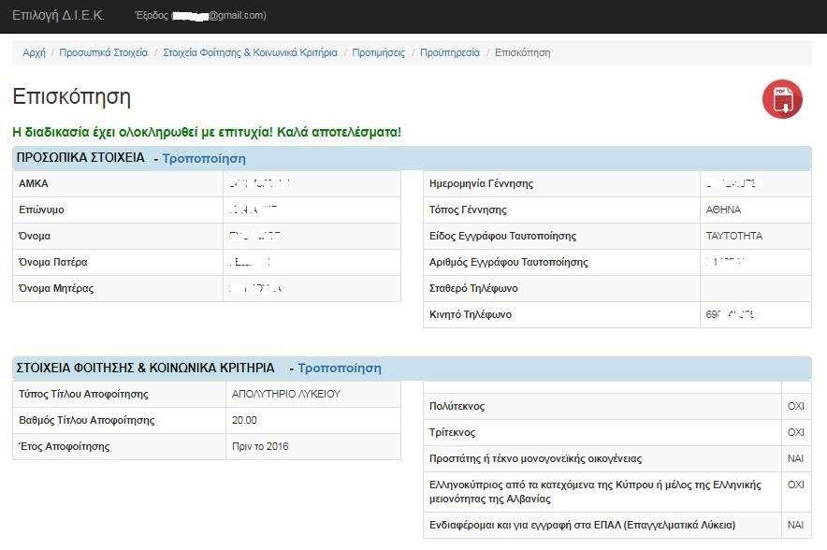The height and width of the screenshot is (550, 827).
Task: Click Τροποποίηση next to ΠΡΟΣΩΠΙΚΑ ΣΤΟΙΧΕΙΑ
Action: coord(204,158)
